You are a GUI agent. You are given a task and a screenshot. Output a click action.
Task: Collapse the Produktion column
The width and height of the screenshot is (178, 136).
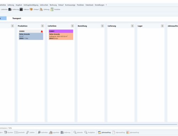(x=42, y=26)
